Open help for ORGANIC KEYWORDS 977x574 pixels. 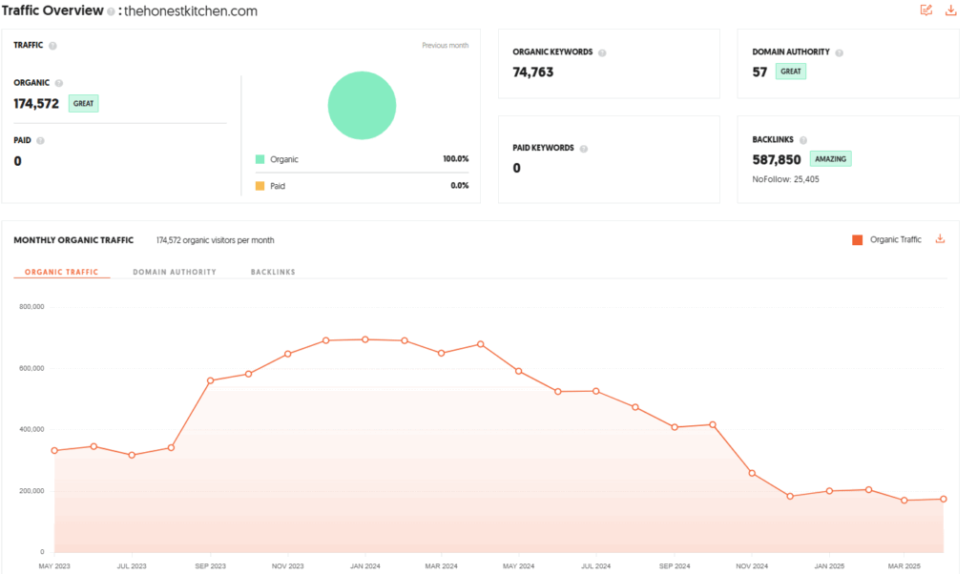[x=602, y=52]
